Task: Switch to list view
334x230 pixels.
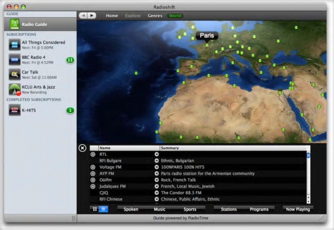Action: tap(103, 209)
